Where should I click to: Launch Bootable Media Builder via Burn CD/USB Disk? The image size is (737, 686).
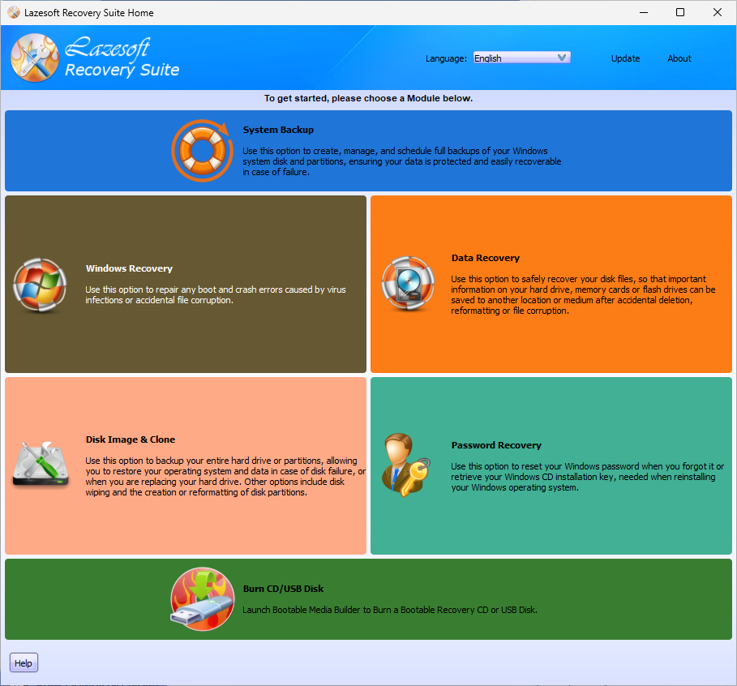click(369, 599)
